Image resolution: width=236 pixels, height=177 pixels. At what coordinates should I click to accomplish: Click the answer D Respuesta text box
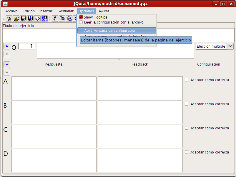point(54,161)
